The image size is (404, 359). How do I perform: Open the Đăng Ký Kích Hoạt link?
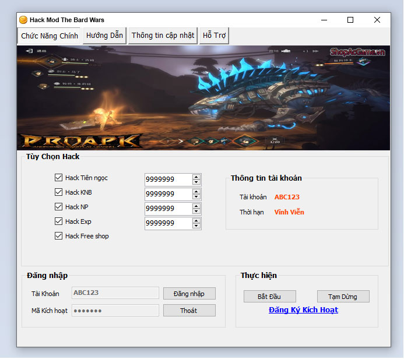[x=303, y=310]
